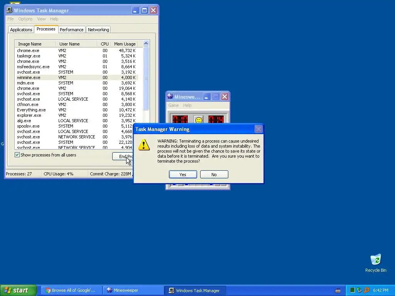
Task: Click the computer icon on Task Manager taskbar button
Action: 171,291
